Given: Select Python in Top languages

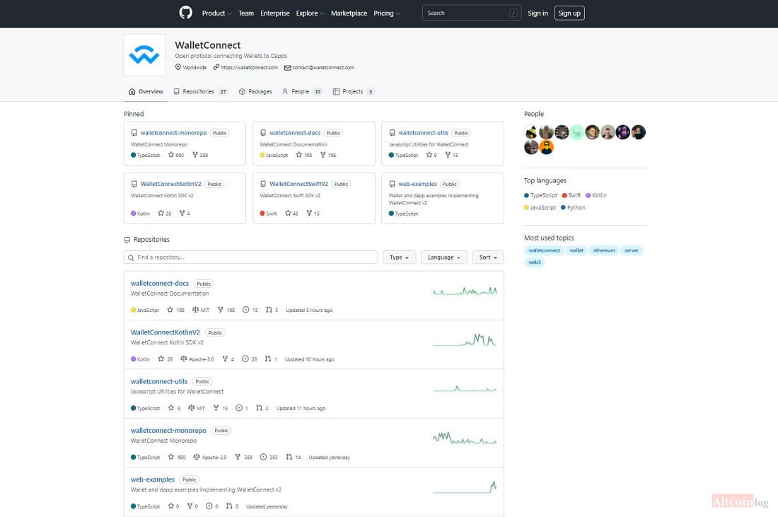Looking at the screenshot, I should pyautogui.click(x=573, y=208).
